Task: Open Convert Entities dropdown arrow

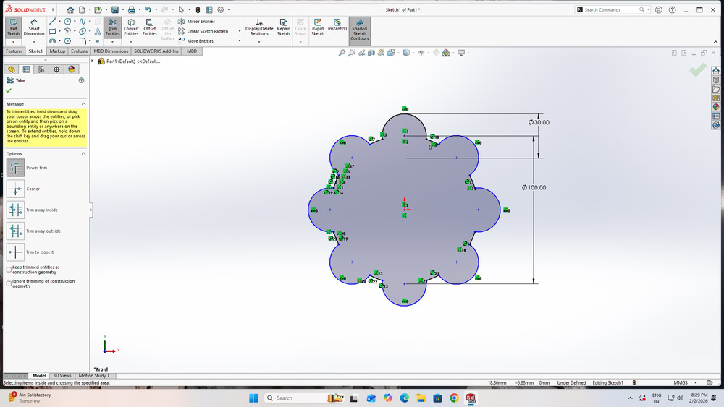Action: coord(131,42)
